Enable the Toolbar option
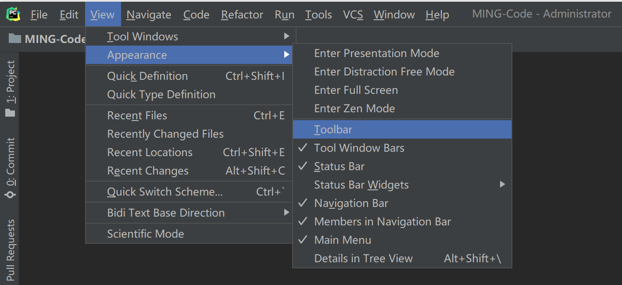622x285 pixels. point(333,130)
